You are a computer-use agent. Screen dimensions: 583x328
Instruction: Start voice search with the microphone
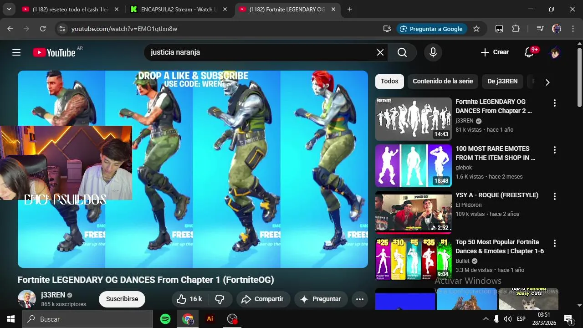point(433,52)
